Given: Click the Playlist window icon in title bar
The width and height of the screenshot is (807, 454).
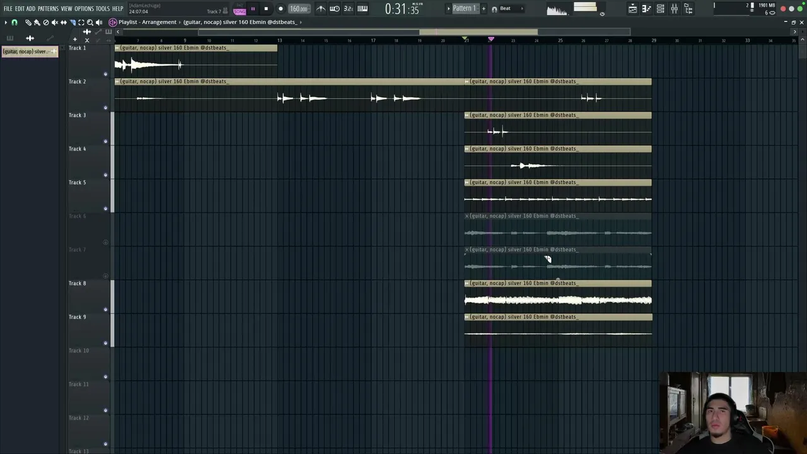Looking at the screenshot, I should click(x=113, y=22).
